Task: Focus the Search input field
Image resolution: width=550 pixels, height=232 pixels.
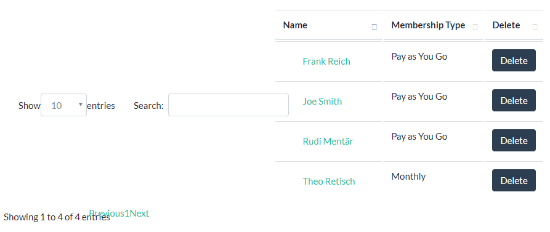Action: (228, 105)
